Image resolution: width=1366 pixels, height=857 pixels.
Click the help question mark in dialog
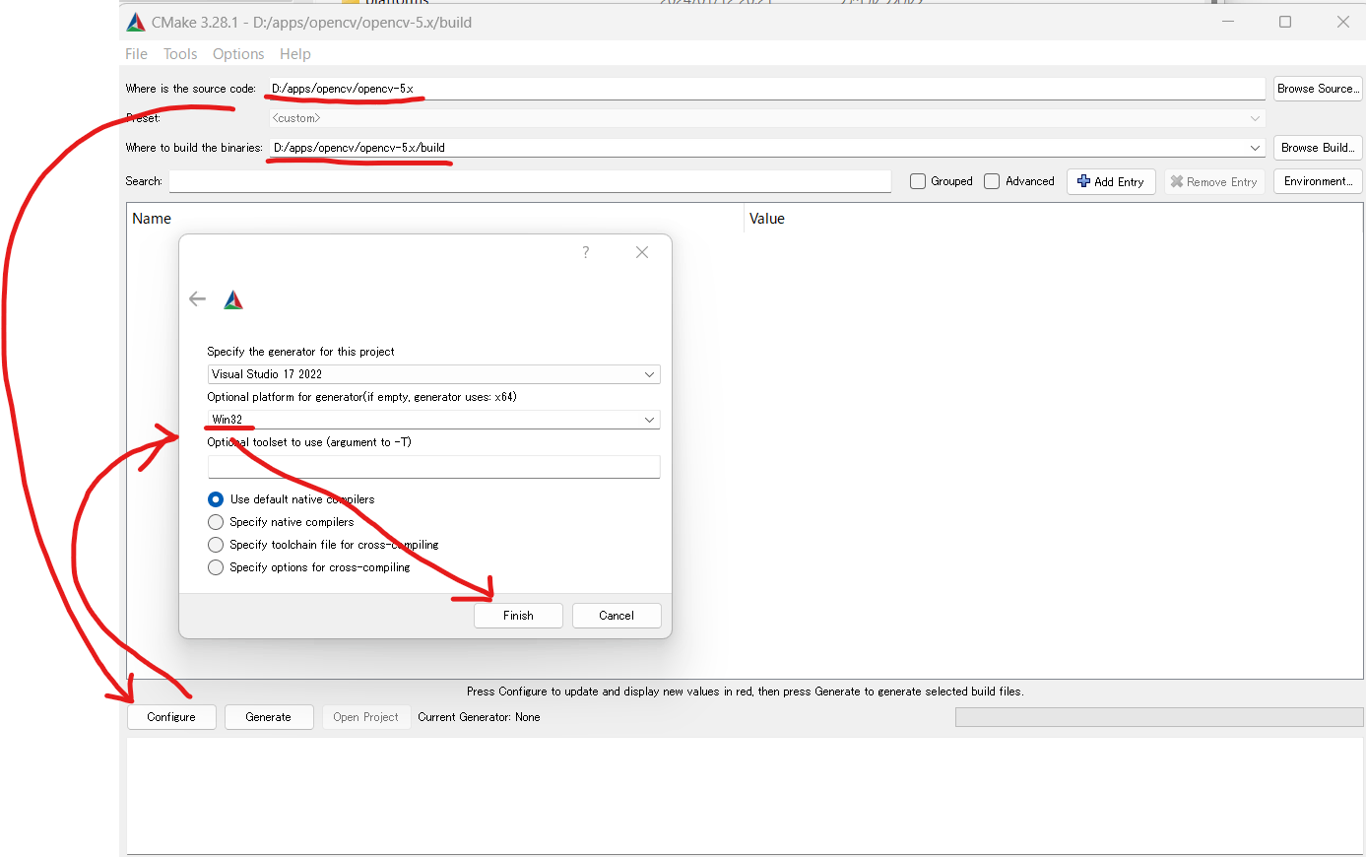(x=586, y=252)
